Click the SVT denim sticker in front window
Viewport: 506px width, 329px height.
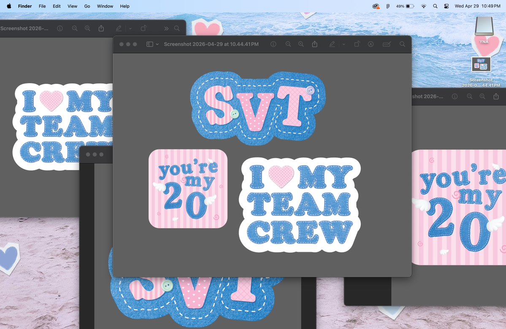(258, 108)
